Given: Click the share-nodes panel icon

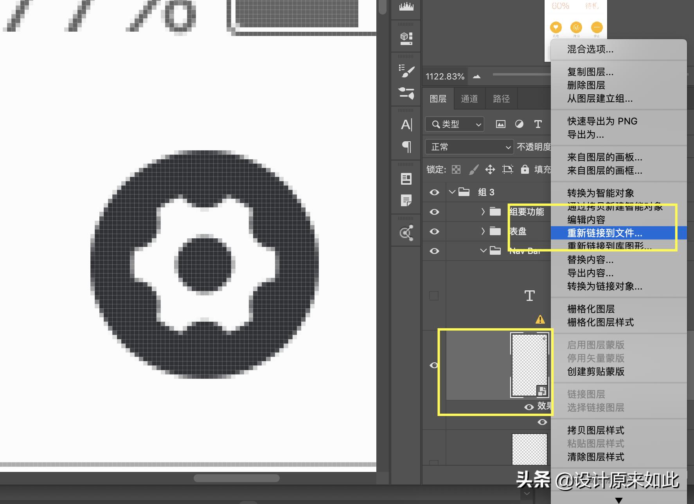Looking at the screenshot, I should (406, 233).
